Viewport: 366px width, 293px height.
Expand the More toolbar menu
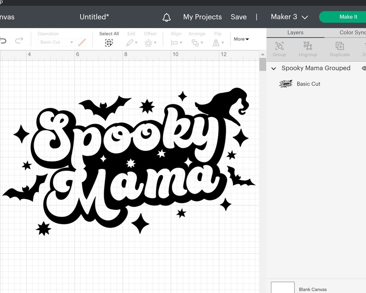241,39
